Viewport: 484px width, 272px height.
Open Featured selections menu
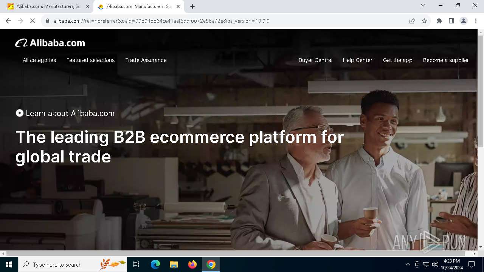pos(90,60)
